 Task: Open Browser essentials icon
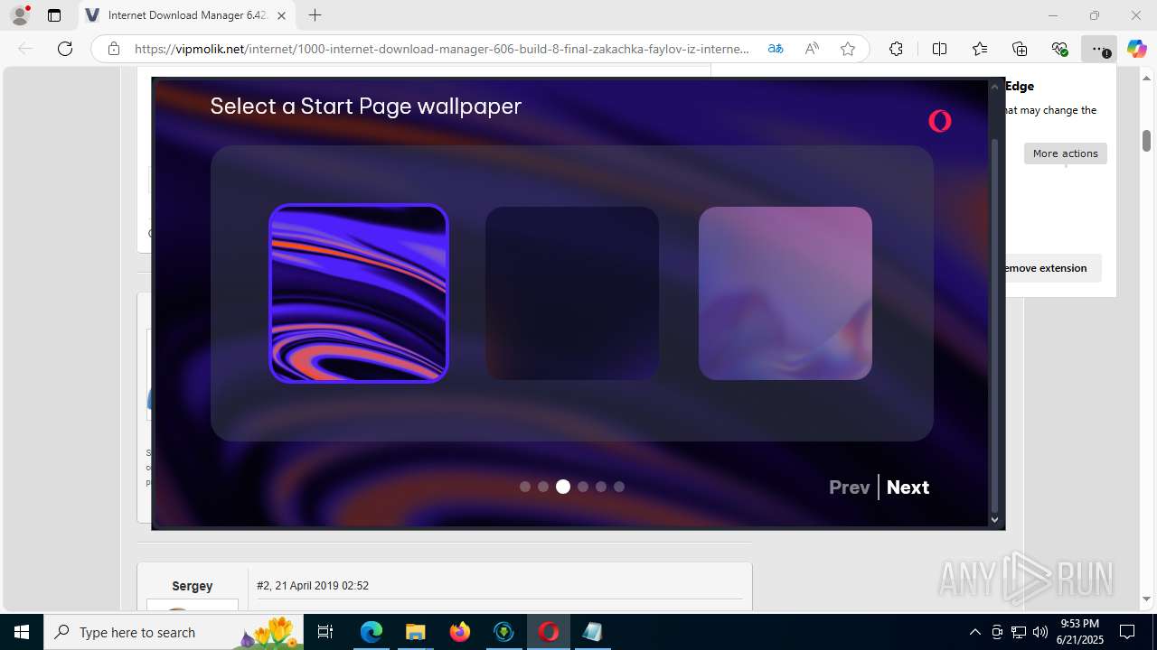pyautogui.click(x=1060, y=49)
